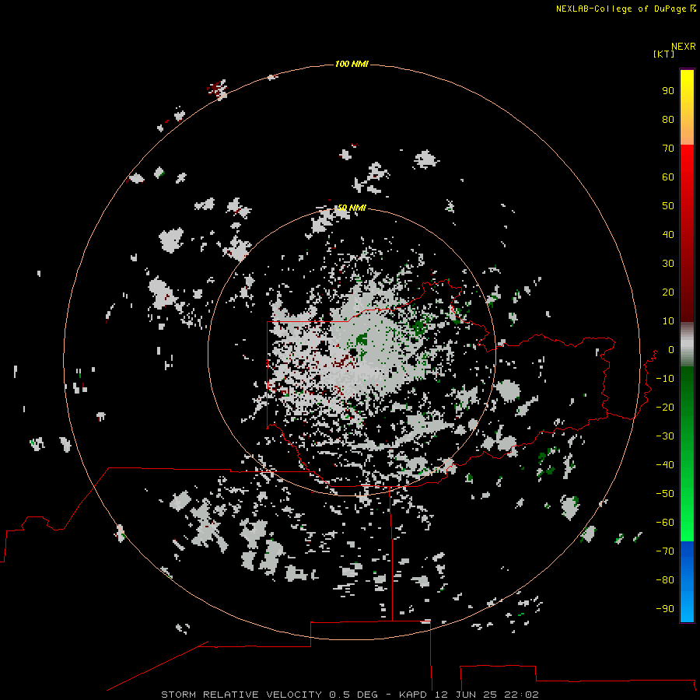Click the 20 value on velocity scale
Screen dimensions: 700x700
pyautogui.click(x=668, y=292)
